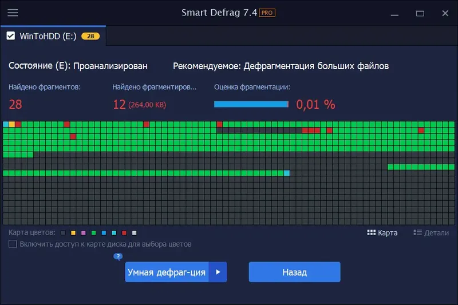
Task: Click the yellow 28 fragments badge
Action: [x=90, y=36]
